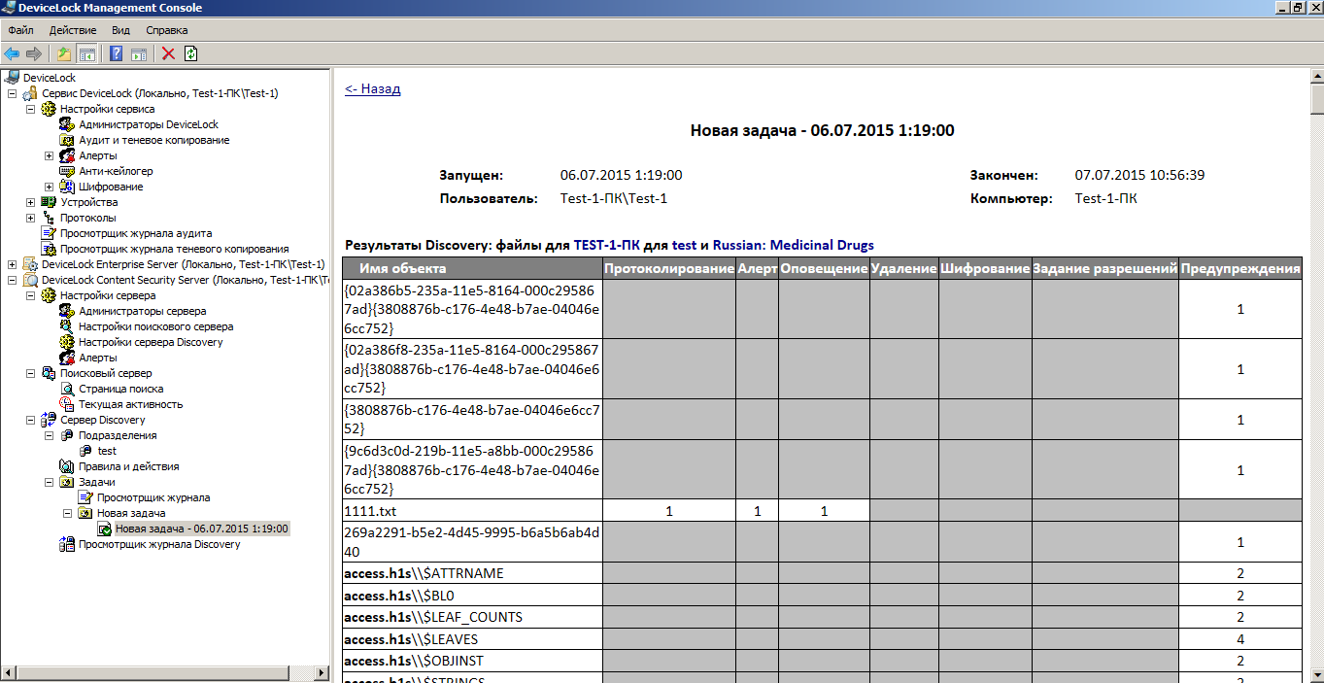
Task: Click the tree pane horizontal scrollbar right arrow
Action: (x=323, y=672)
